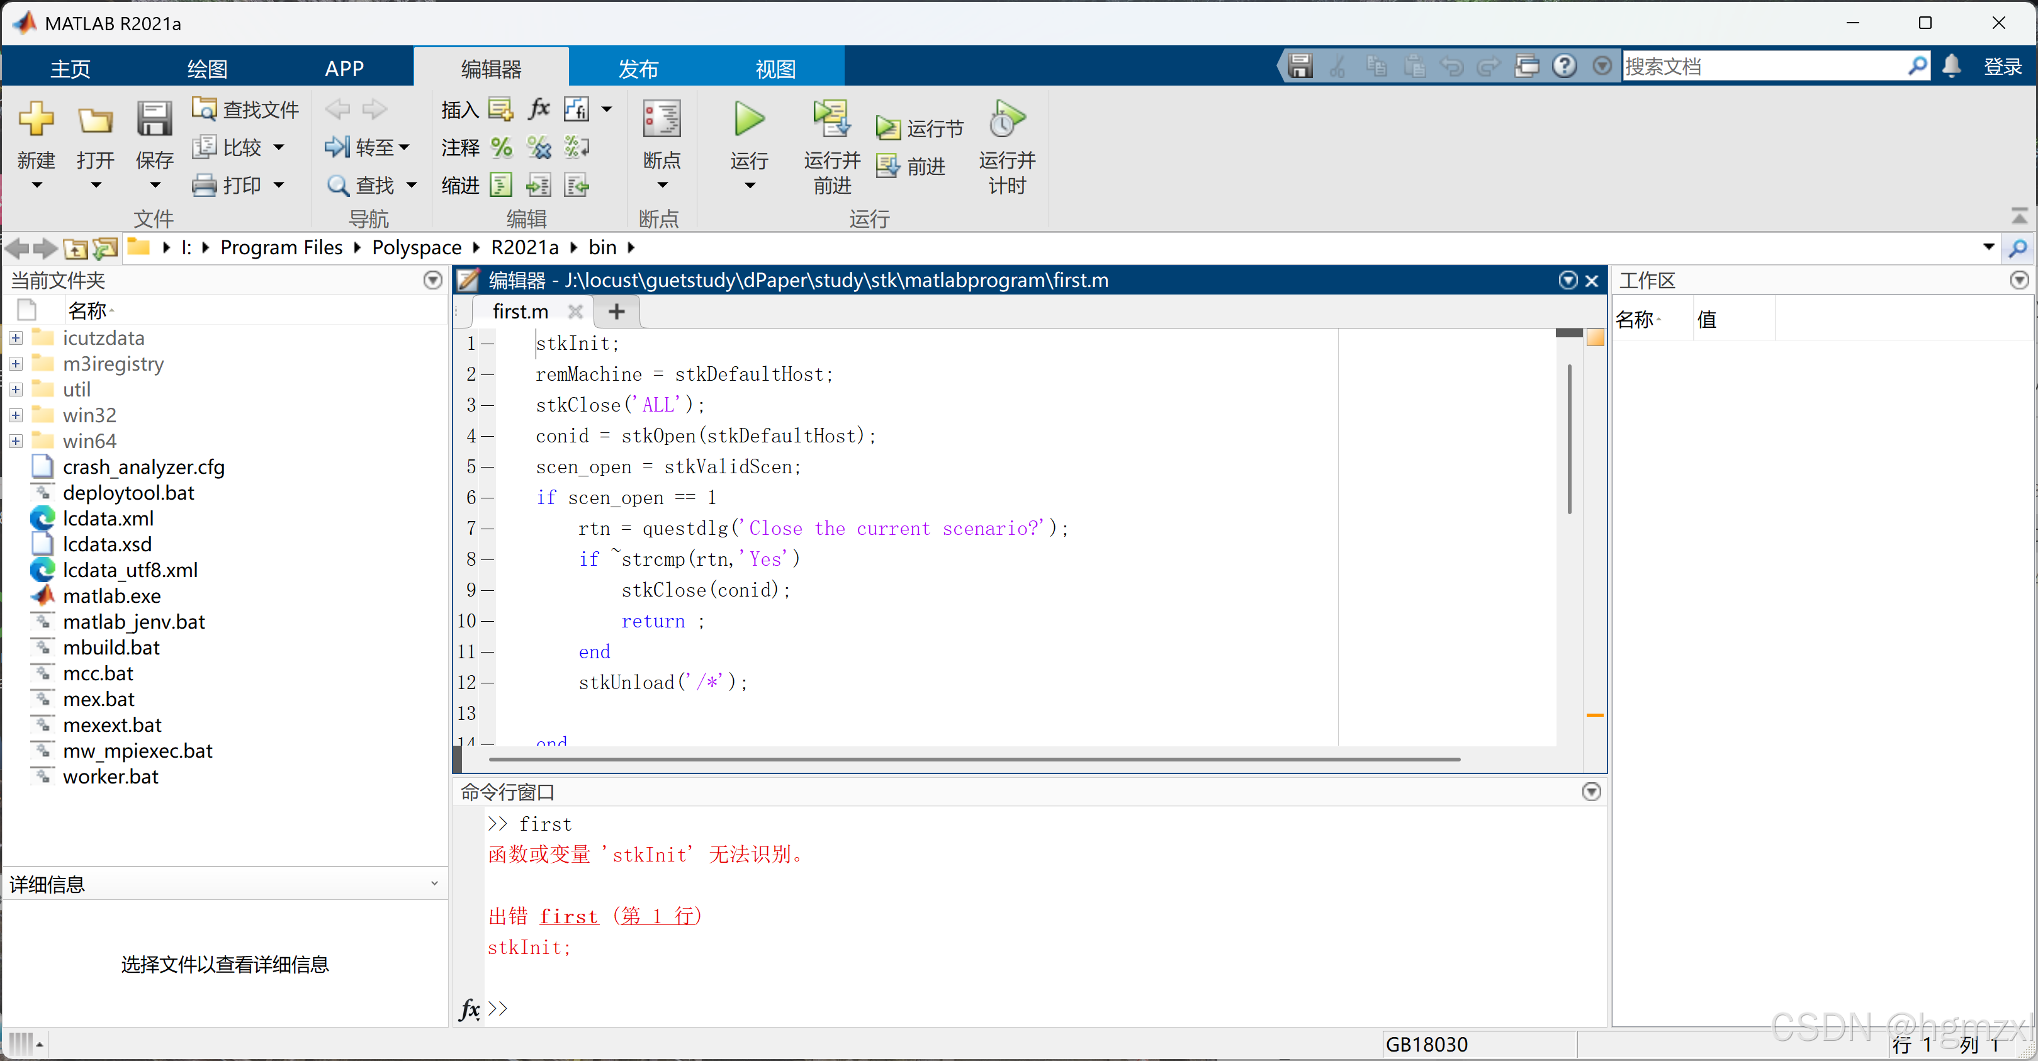Open the address bar path history dropdown
Screen dimensions: 2038x1061
1988,248
